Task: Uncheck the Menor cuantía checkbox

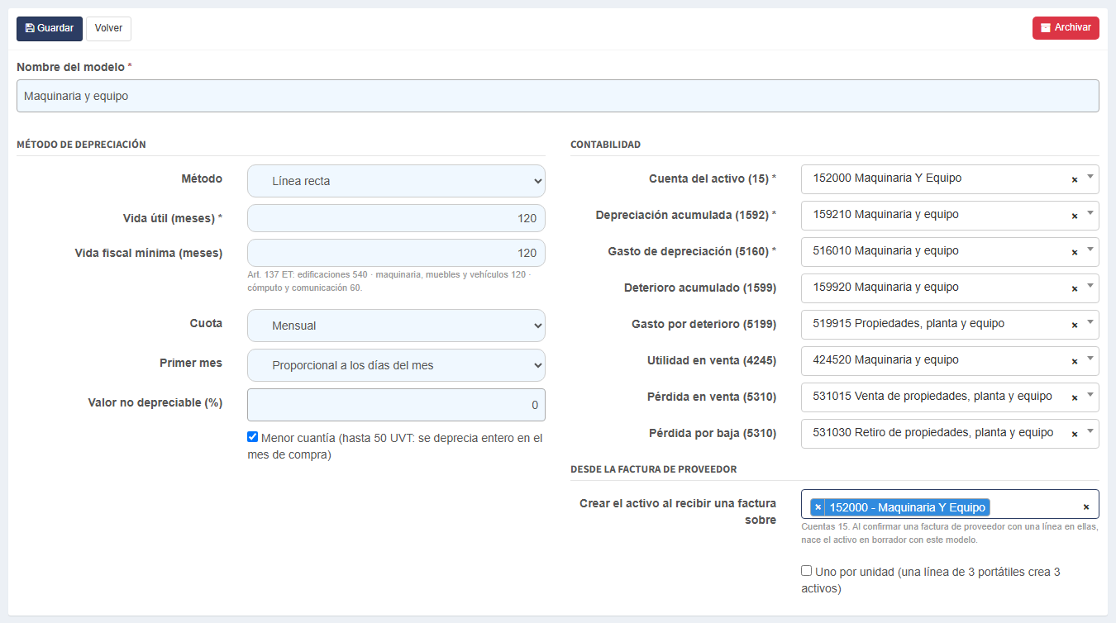Action: tap(253, 437)
